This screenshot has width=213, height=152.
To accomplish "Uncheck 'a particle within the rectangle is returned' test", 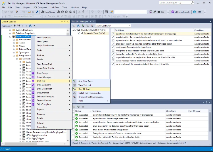I will 113,37.
